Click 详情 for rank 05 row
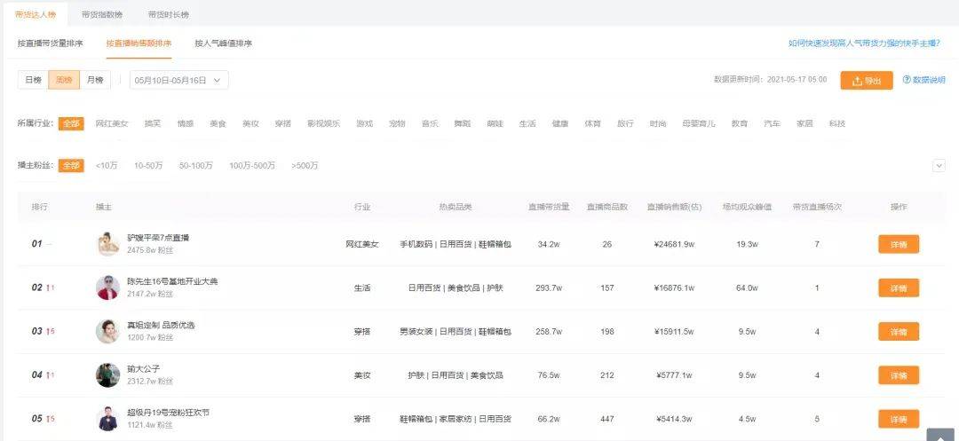959x441 pixels. pyautogui.click(x=899, y=419)
